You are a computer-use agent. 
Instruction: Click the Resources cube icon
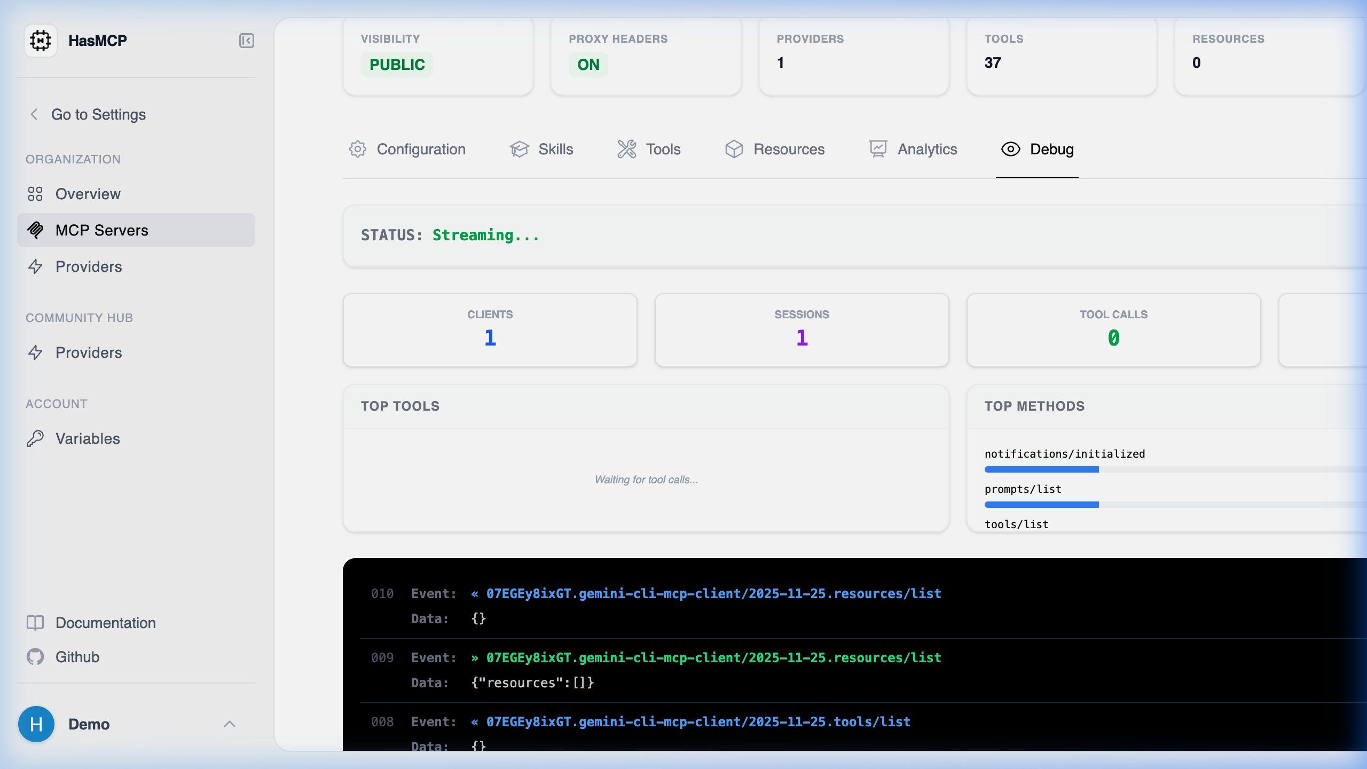pos(734,149)
